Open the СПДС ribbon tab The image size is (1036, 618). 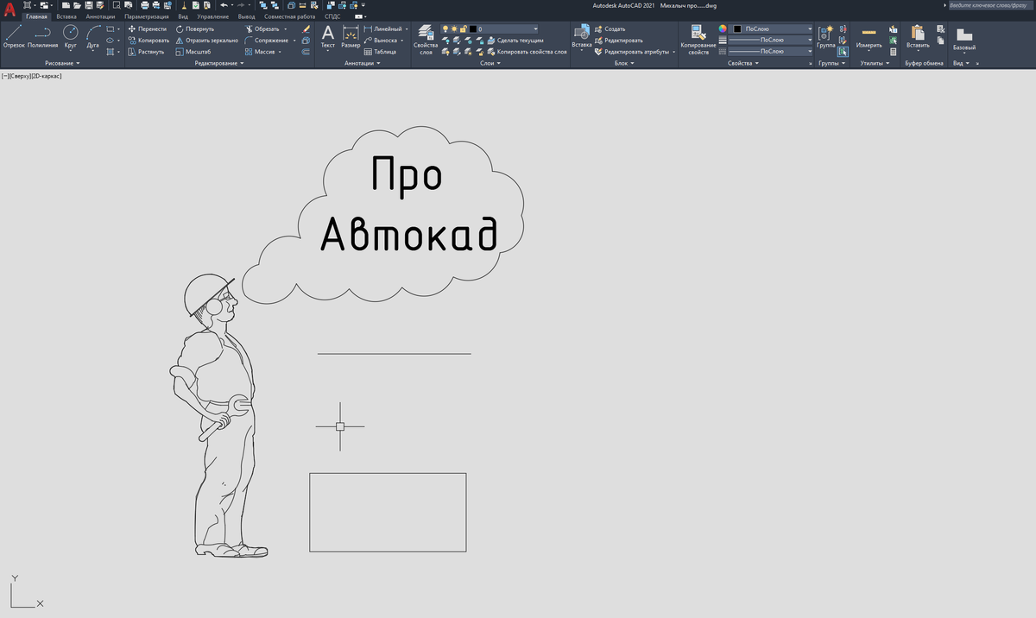[332, 16]
